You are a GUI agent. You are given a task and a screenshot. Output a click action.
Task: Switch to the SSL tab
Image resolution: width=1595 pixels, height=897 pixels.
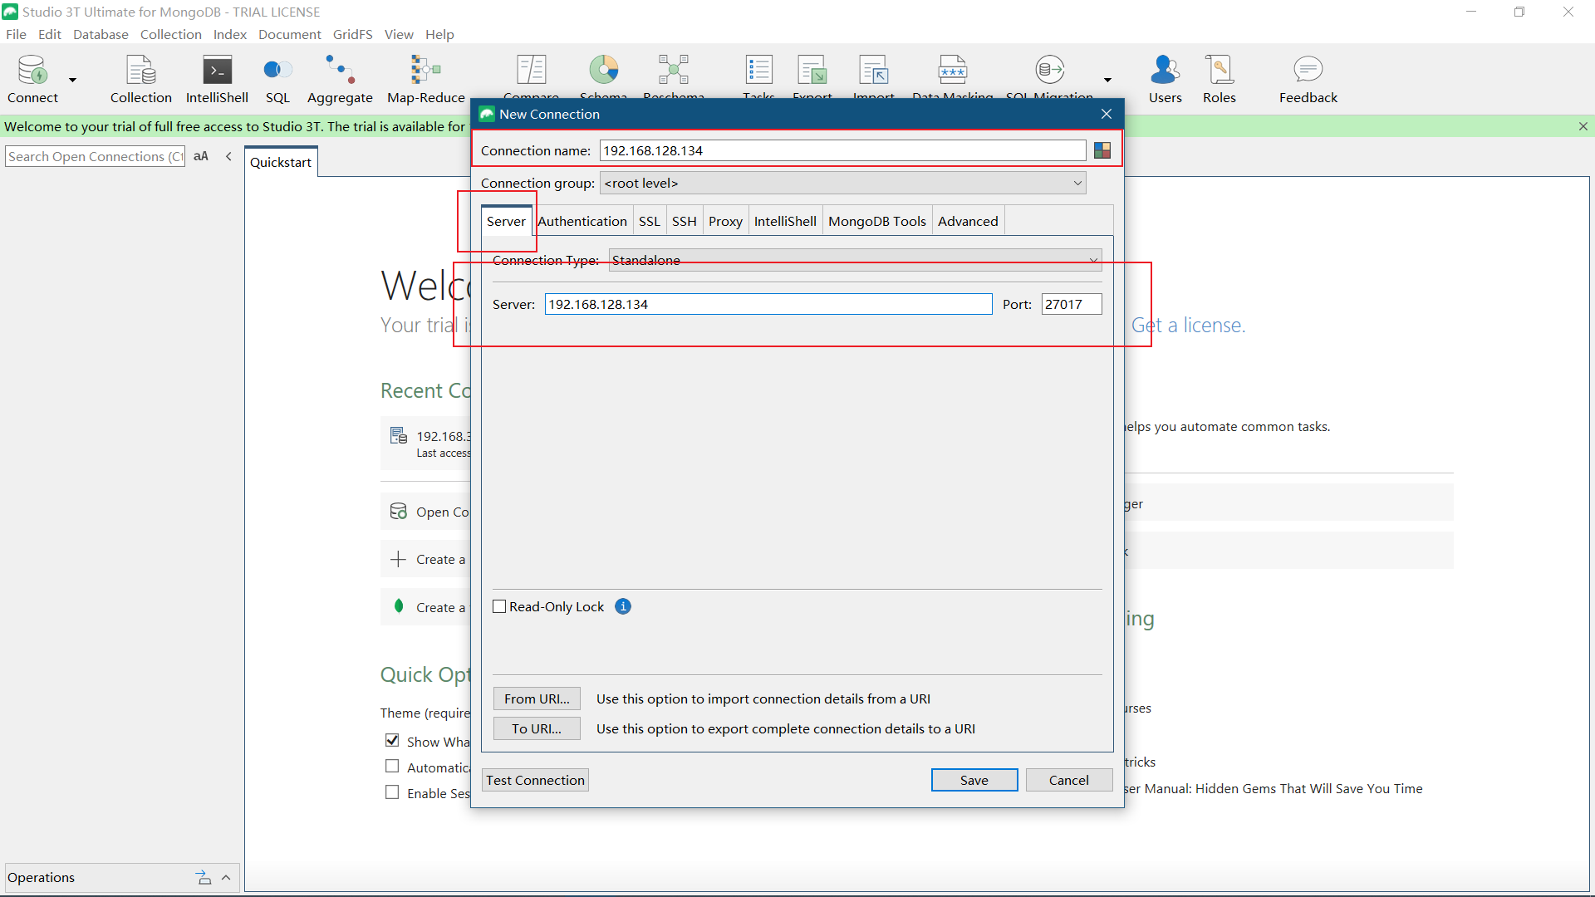[649, 221]
